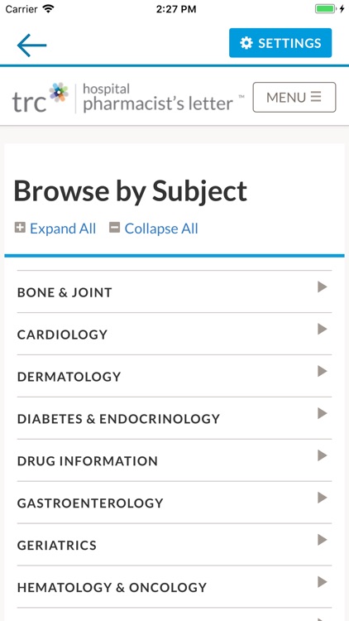This screenshot has height=621, width=349.
Task: Expand the Drug Information arrow
Action: pos(322,456)
